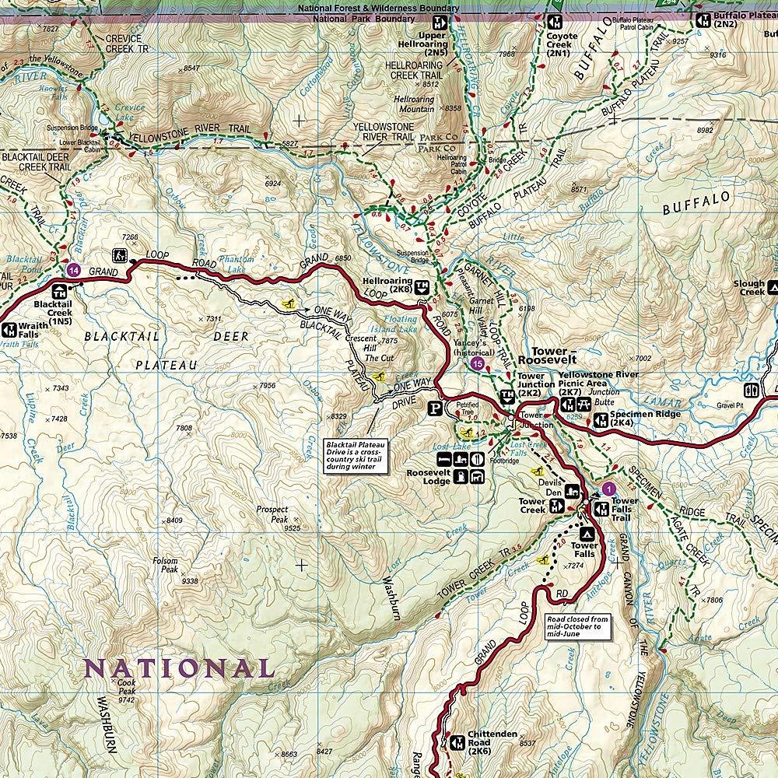Click the Roosevelt Lodge food service icon
The width and height of the screenshot is (778, 778).
[478, 459]
